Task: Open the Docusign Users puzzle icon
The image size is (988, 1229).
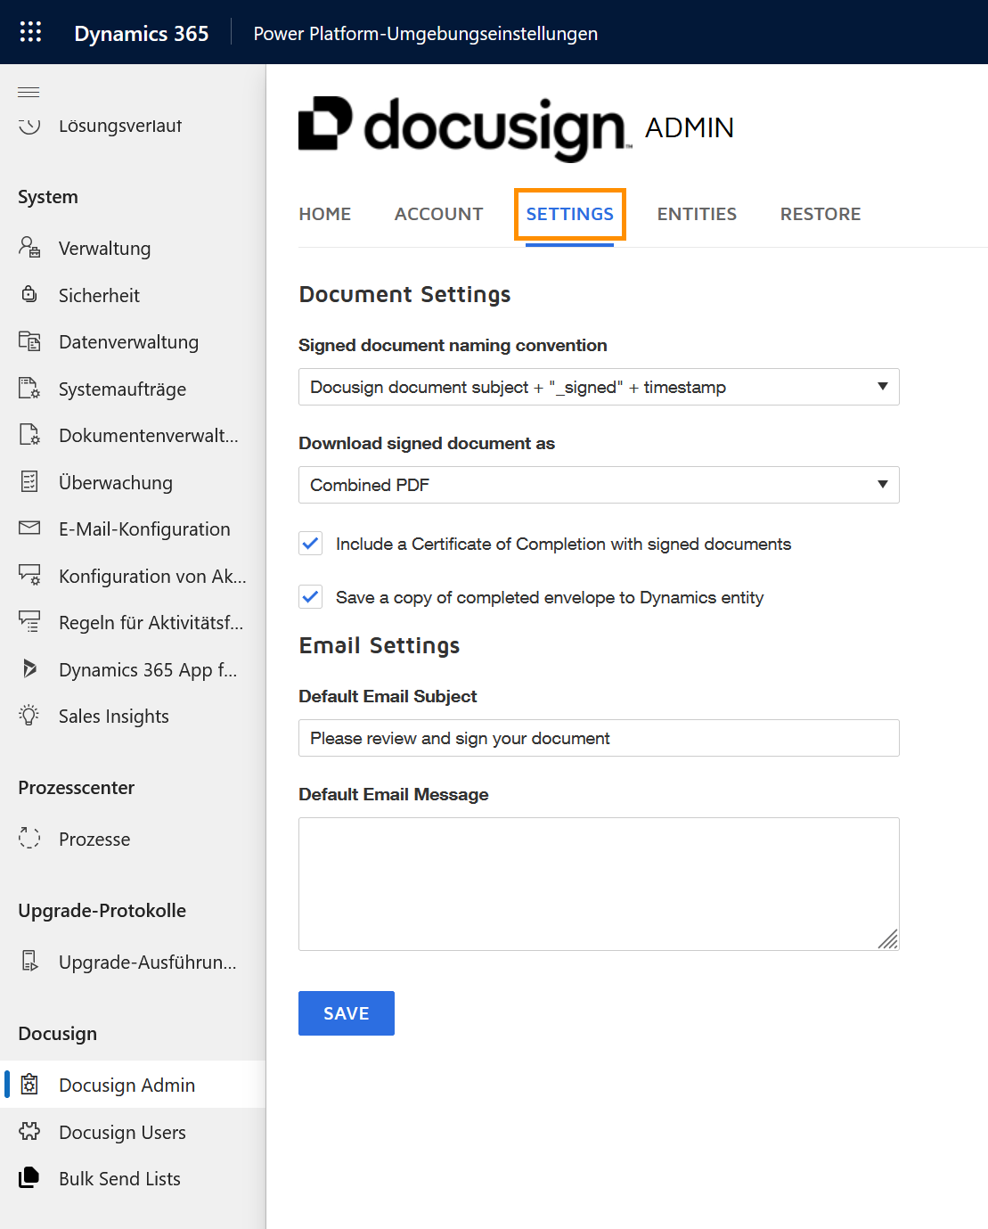Action: [29, 1132]
